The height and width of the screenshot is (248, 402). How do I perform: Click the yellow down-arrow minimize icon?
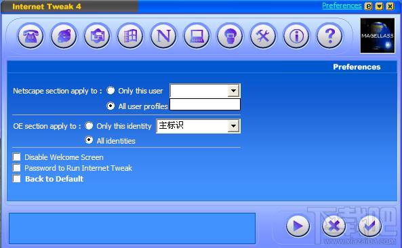point(379,6)
